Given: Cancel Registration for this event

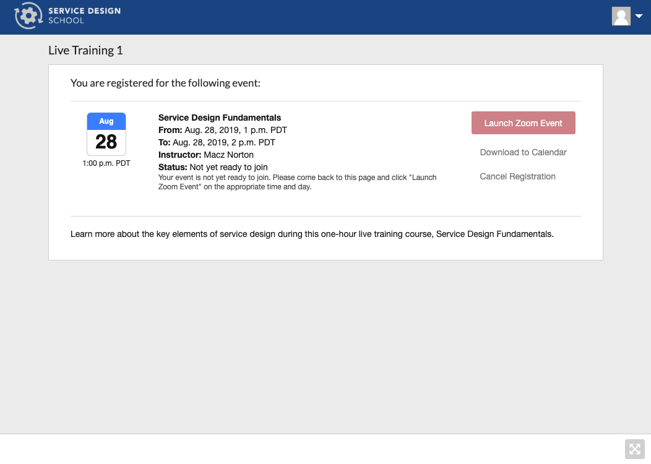Looking at the screenshot, I should click(x=517, y=176).
